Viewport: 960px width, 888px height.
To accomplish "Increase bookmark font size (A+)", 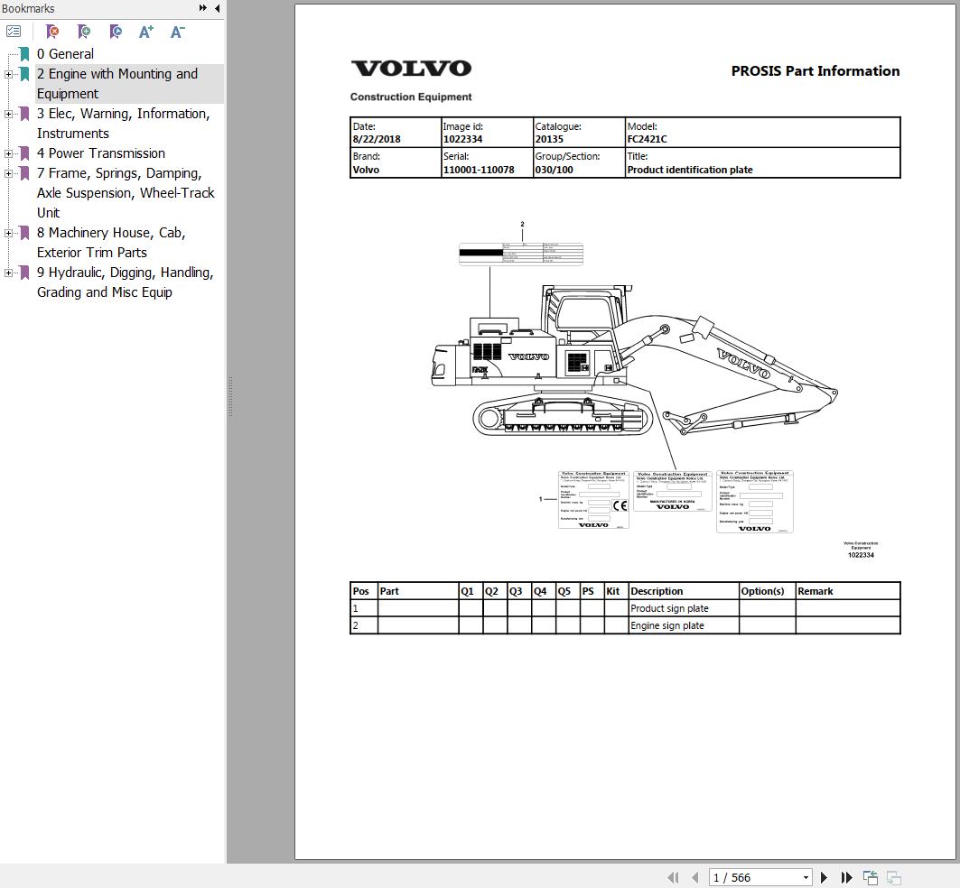I will (x=146, y=32).
